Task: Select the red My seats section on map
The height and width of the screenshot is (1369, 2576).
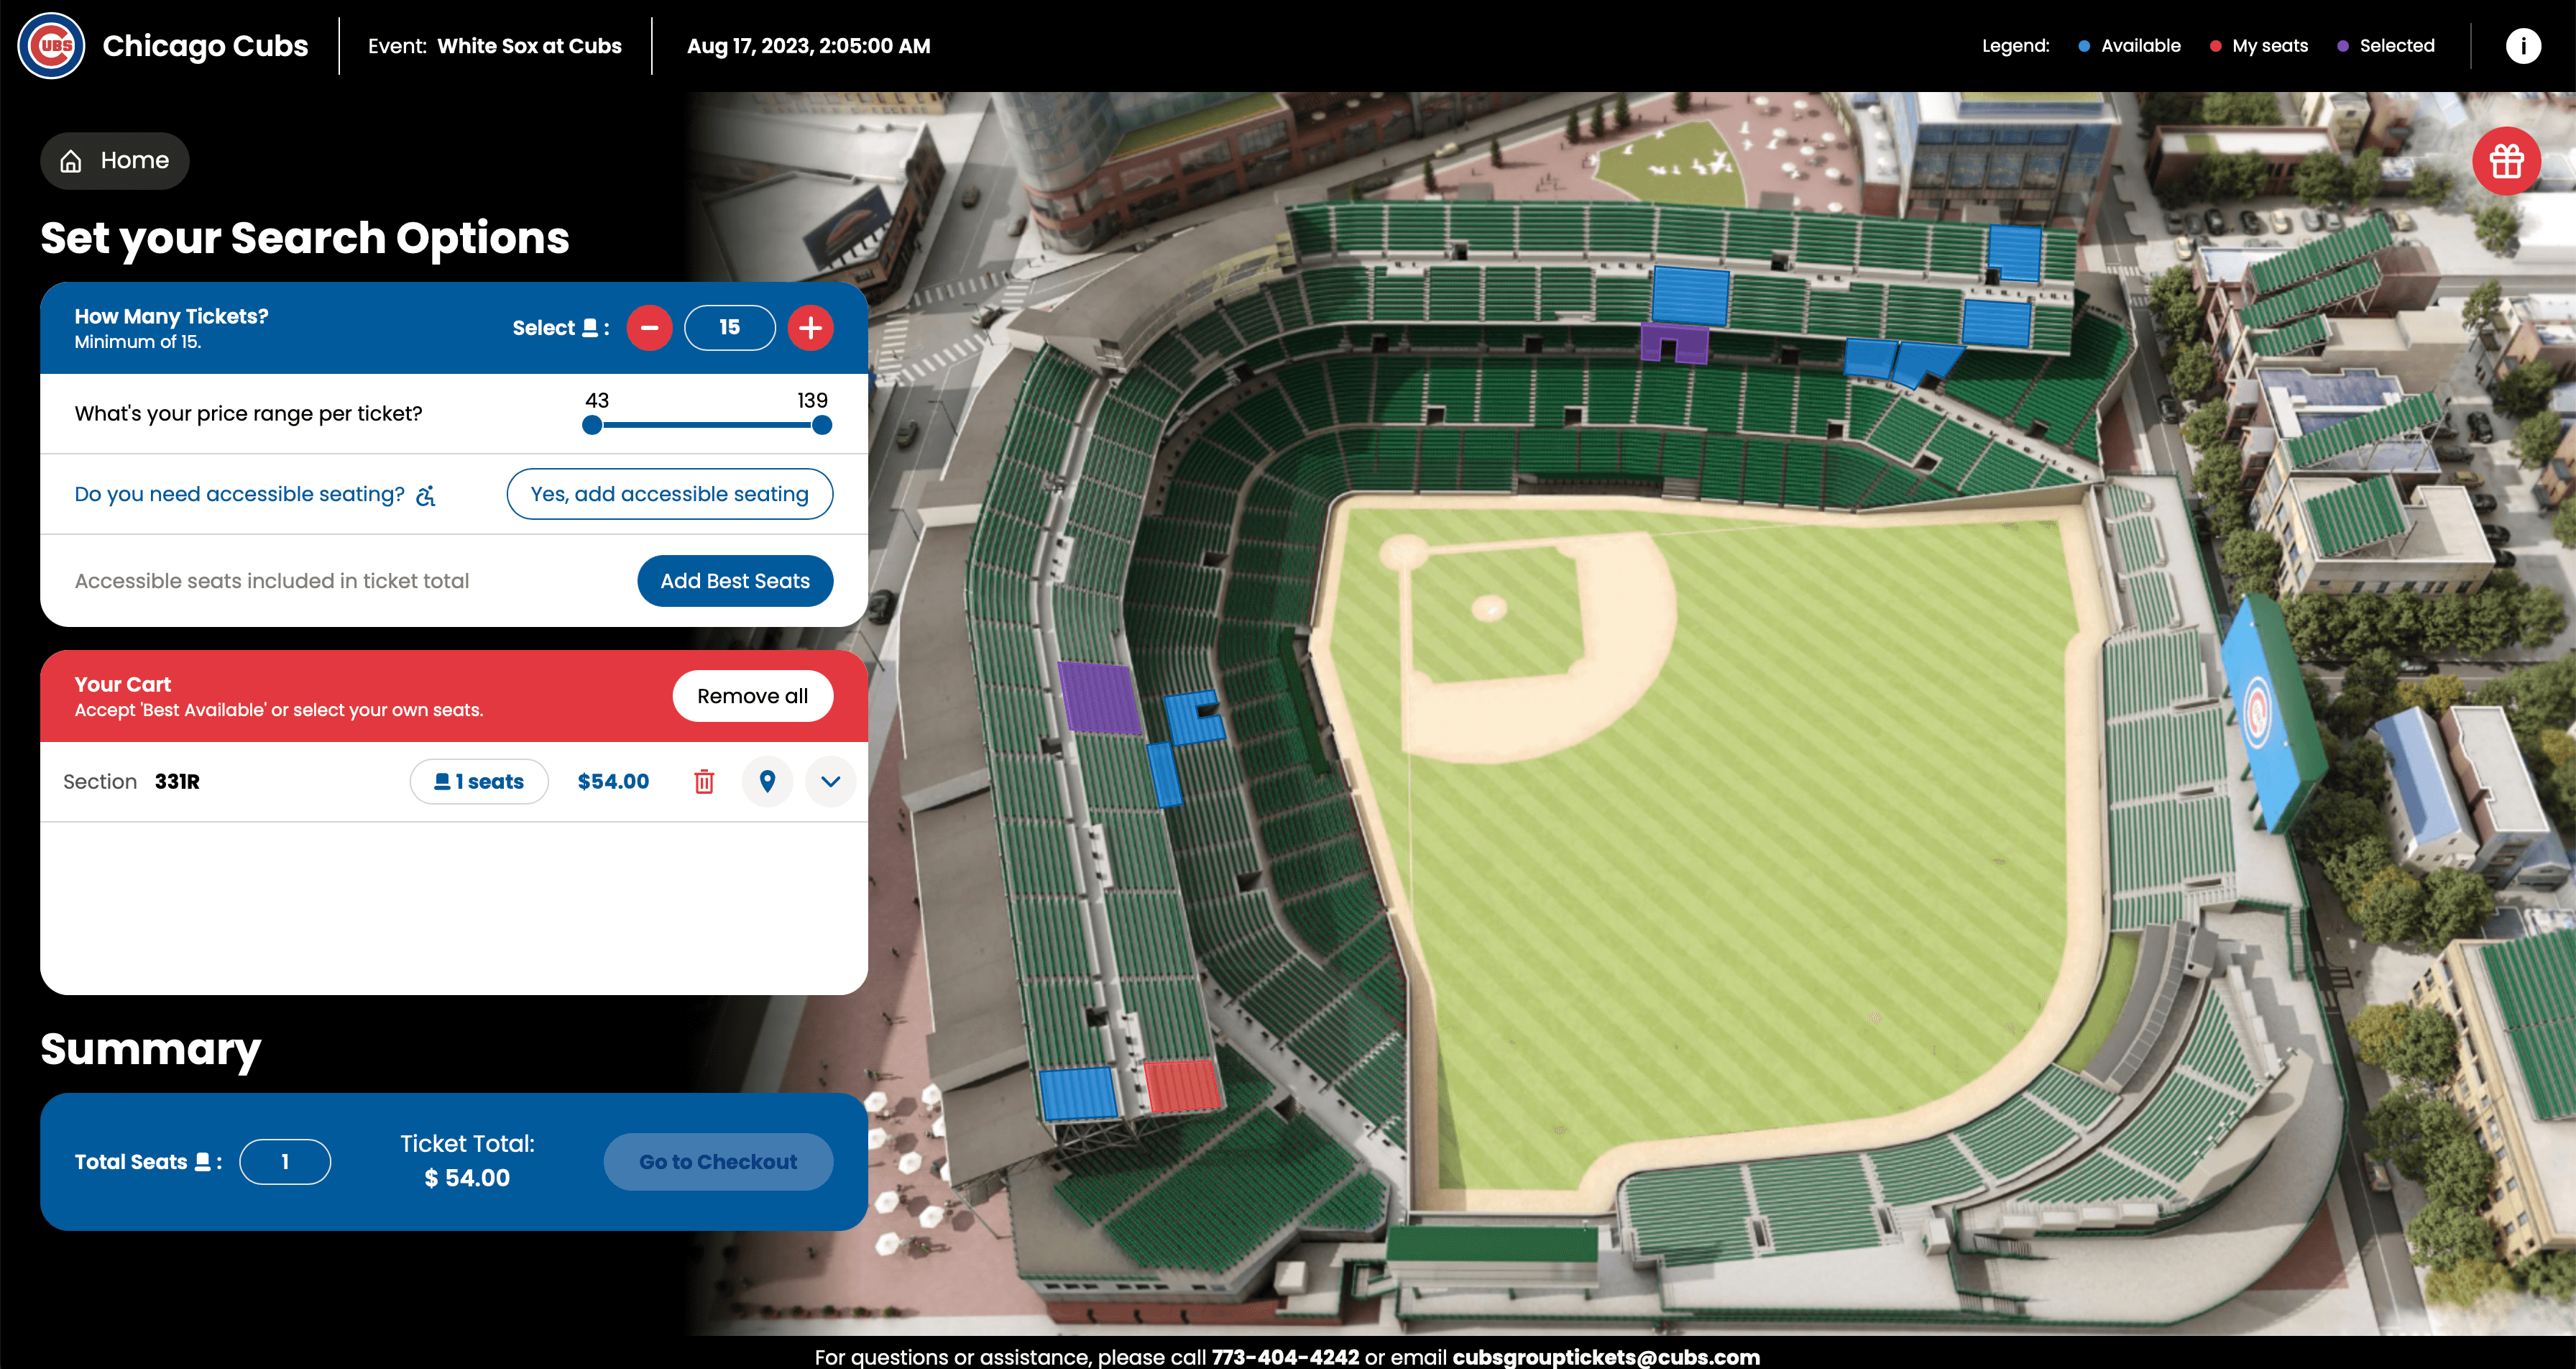Action: (x=1182, y=1087)
